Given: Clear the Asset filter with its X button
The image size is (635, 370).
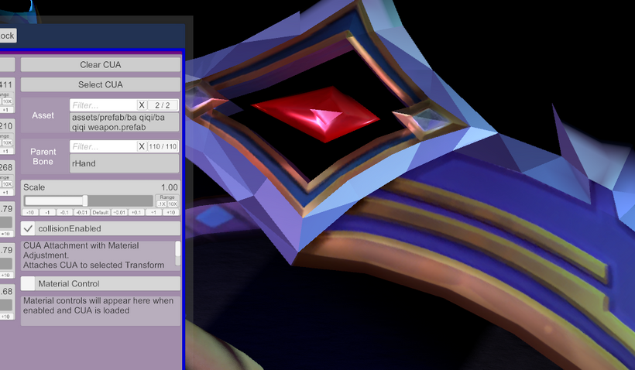Looking at the screenshot, I should pyautogui.click(x=142, y=105).
